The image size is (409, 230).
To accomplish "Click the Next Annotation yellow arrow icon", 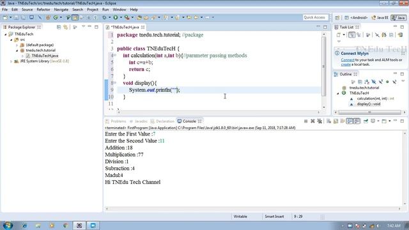I will [x=166, y=17].
